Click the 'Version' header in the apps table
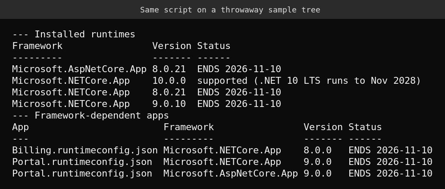This screenshot has height=189, width=445. (x=323, y=127)
